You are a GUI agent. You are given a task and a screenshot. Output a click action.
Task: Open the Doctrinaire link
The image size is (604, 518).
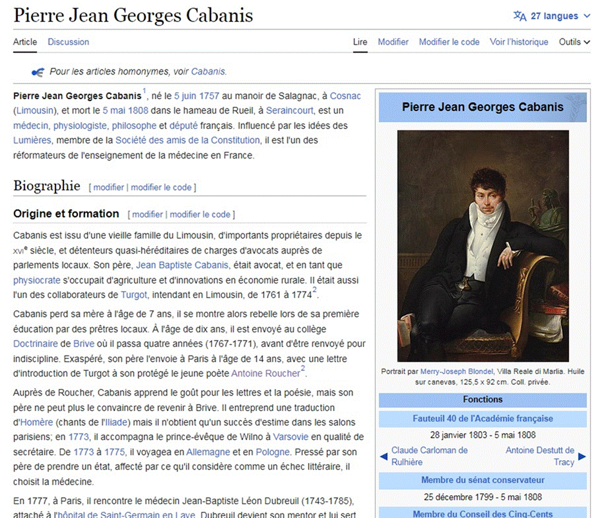click(x=36, y=344)
